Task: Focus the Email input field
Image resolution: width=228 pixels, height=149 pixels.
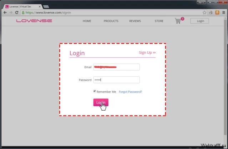Action: click(116, 67)
